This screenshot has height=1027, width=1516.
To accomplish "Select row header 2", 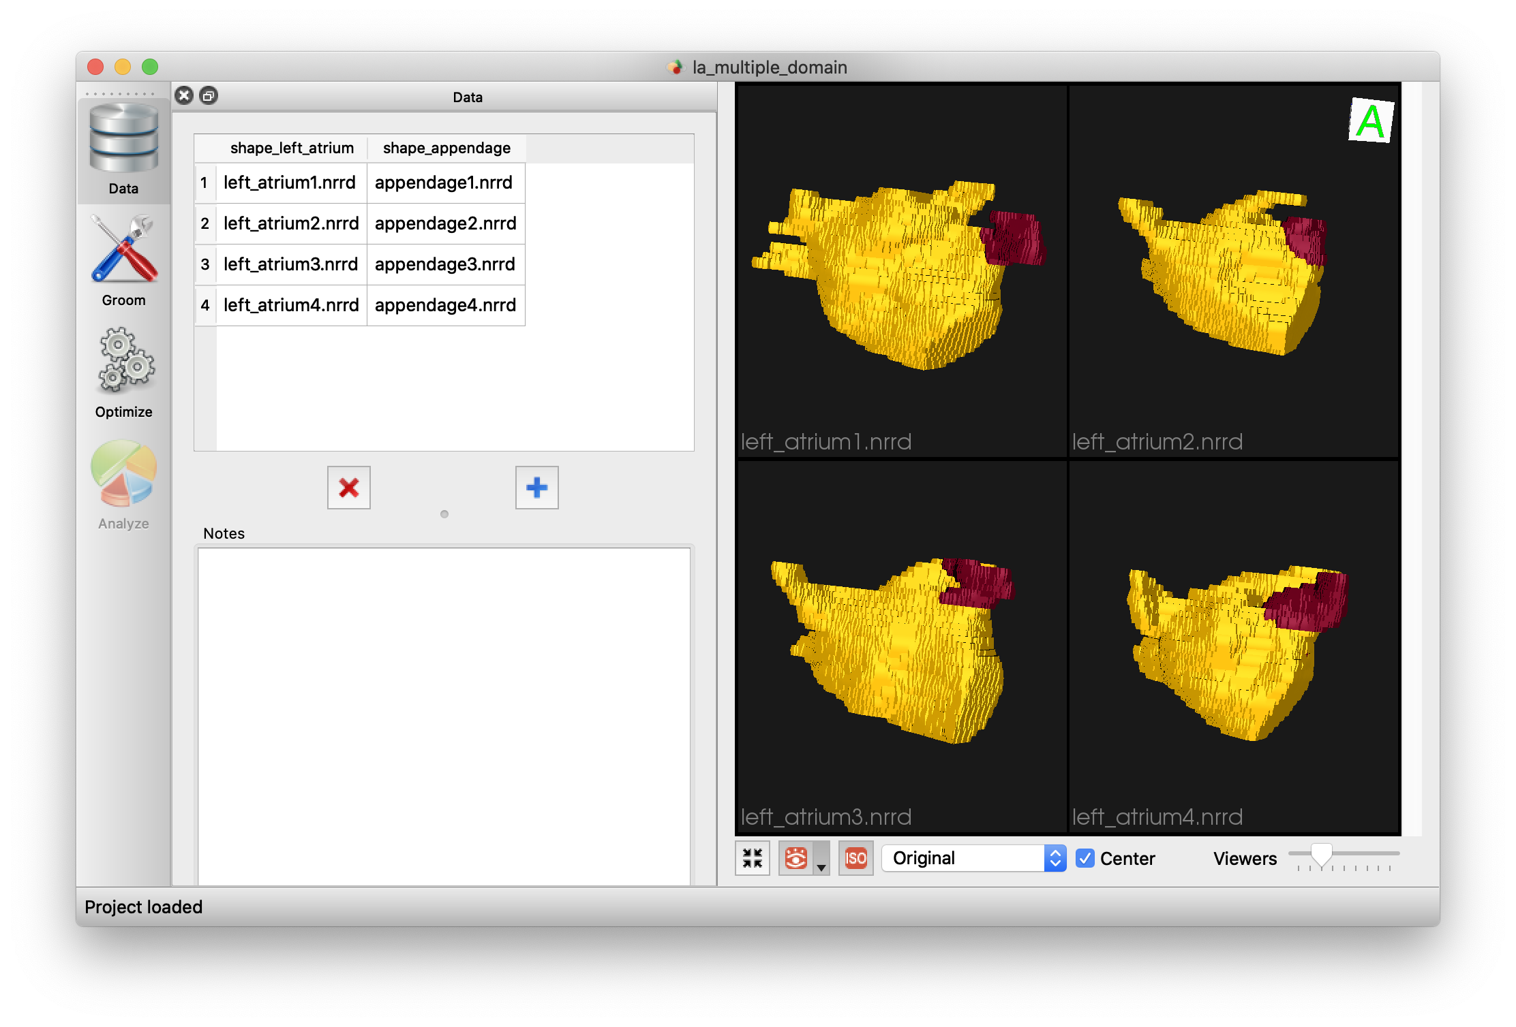I will pos(205,223).
